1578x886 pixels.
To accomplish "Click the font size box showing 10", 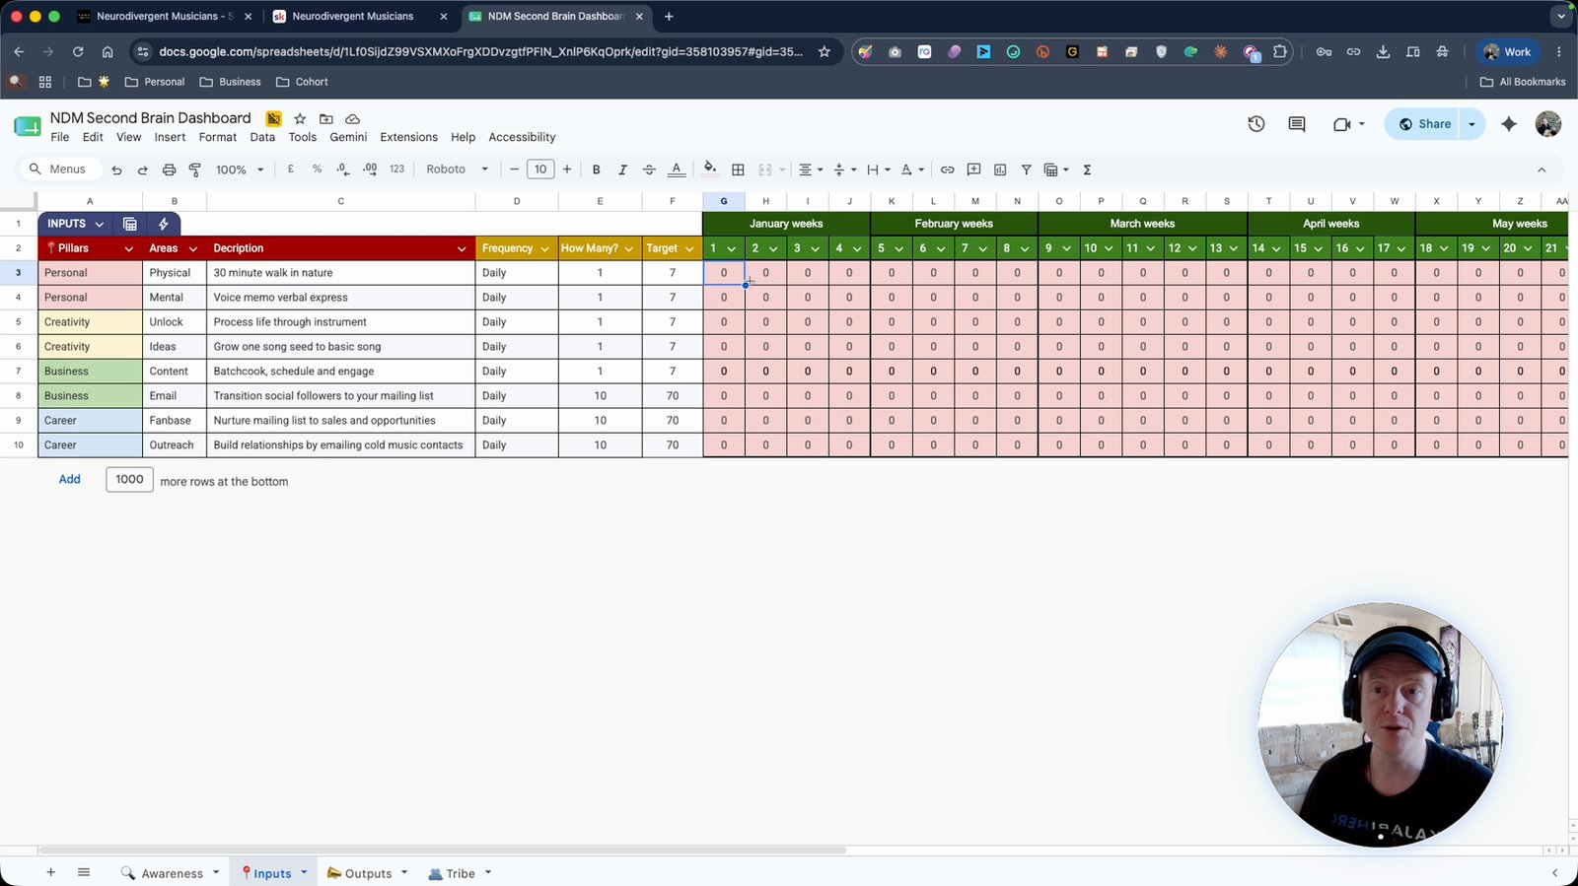I will click(x=540, y=170).
